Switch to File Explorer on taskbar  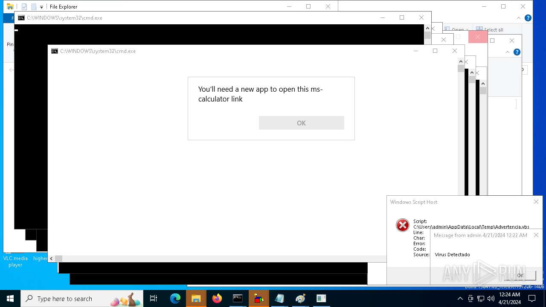196,298
